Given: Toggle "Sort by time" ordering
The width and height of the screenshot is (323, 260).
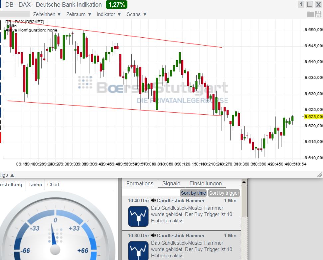Looking at the screenshot, I should point(193,193).
